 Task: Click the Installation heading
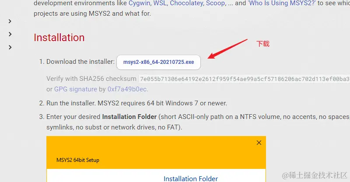[x=59, y=38]
